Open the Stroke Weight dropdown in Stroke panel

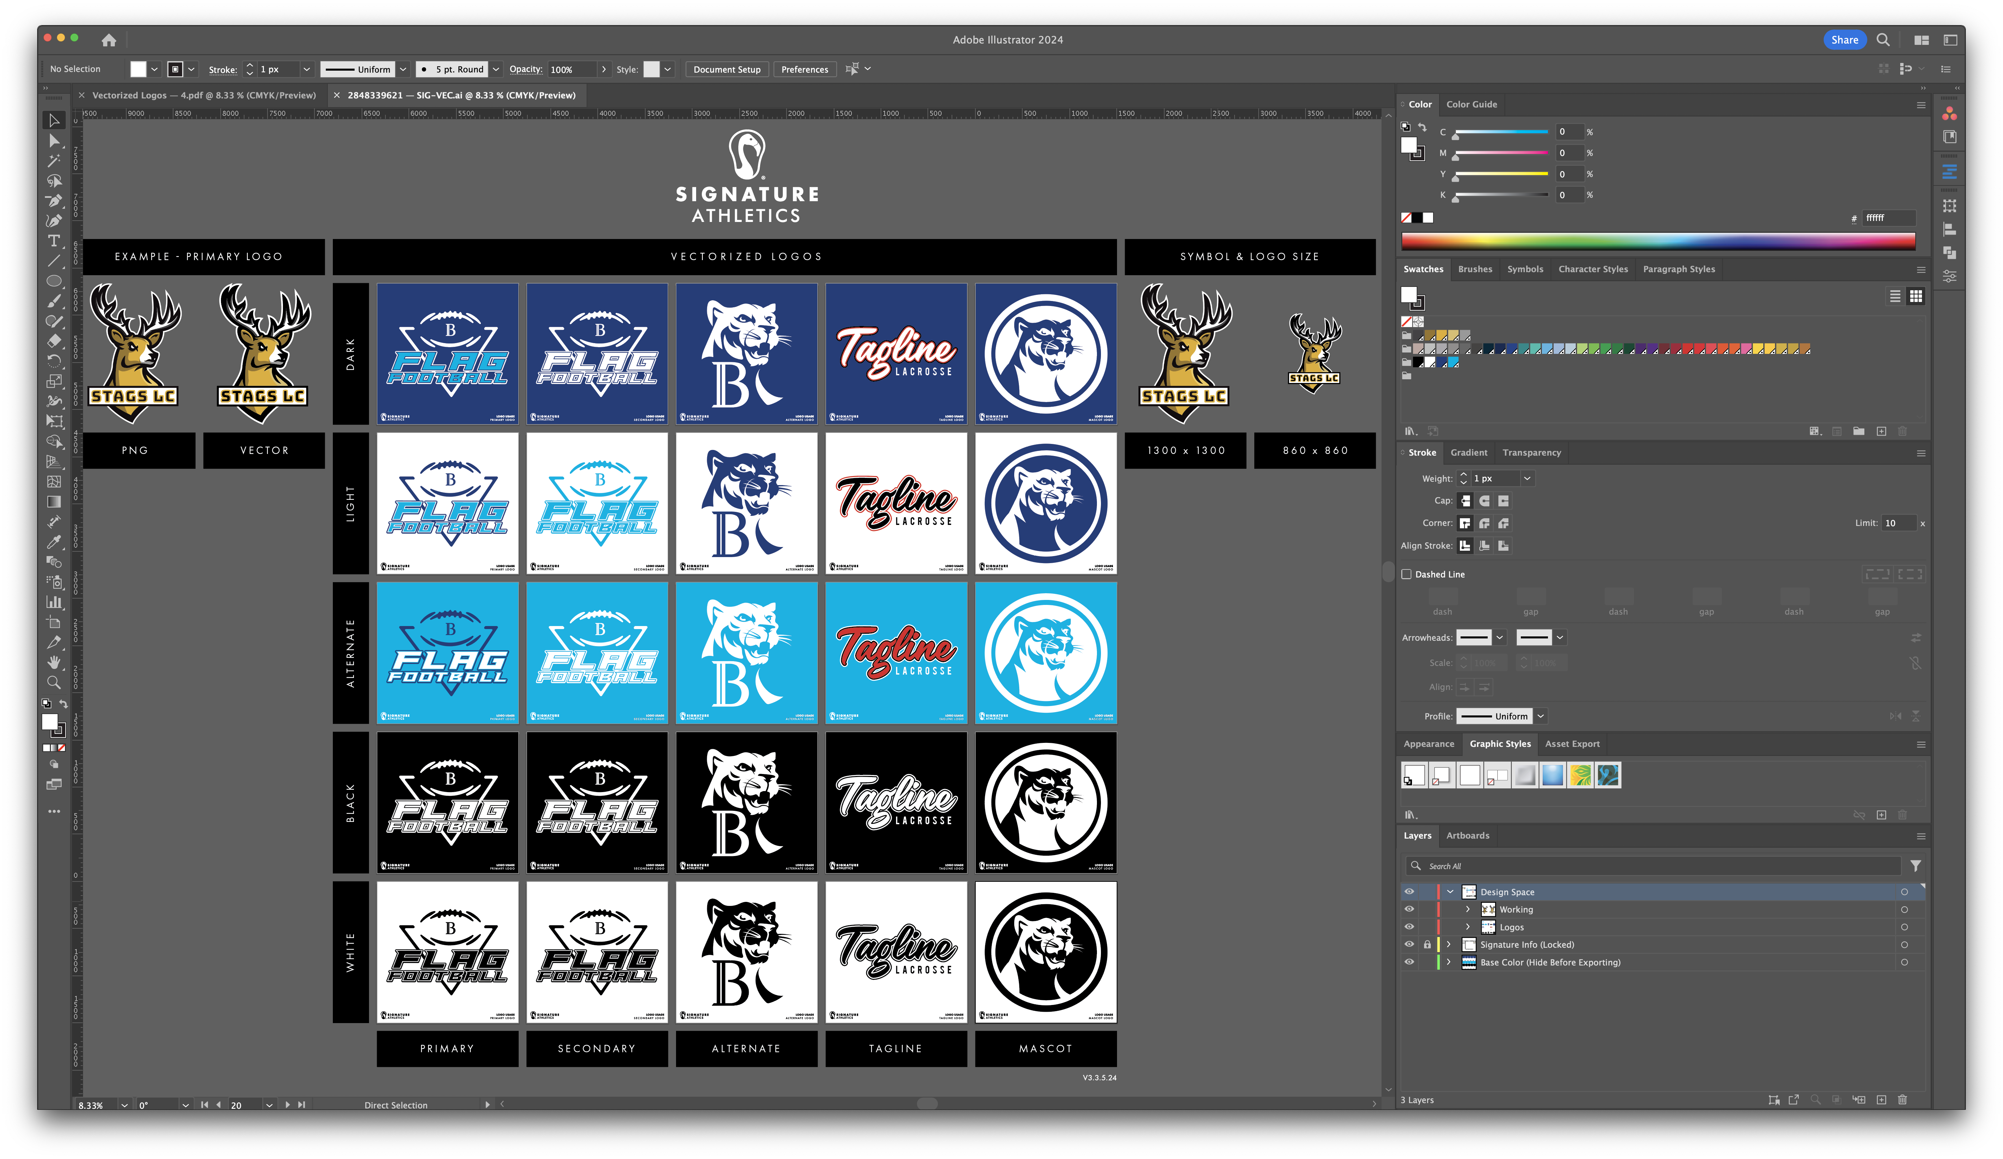1527,478
